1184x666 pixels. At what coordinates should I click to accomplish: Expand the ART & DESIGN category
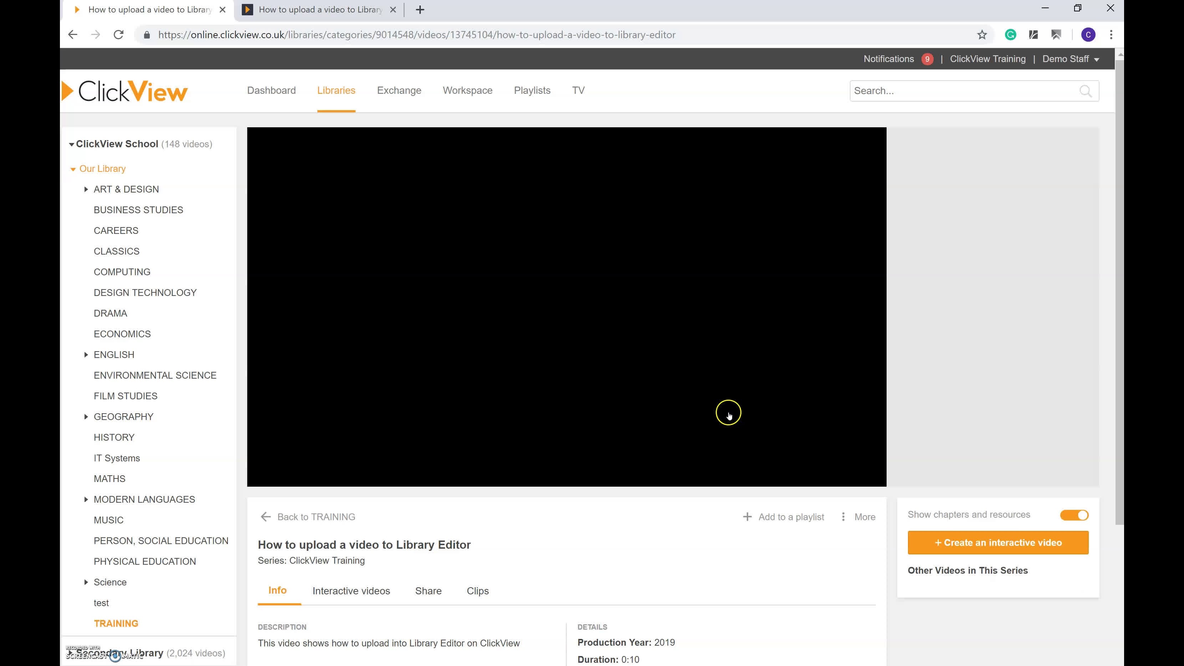coord(86,189)
